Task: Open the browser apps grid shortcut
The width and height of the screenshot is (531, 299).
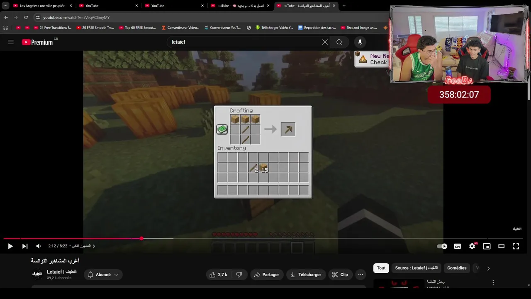Action: coord(5,28)
